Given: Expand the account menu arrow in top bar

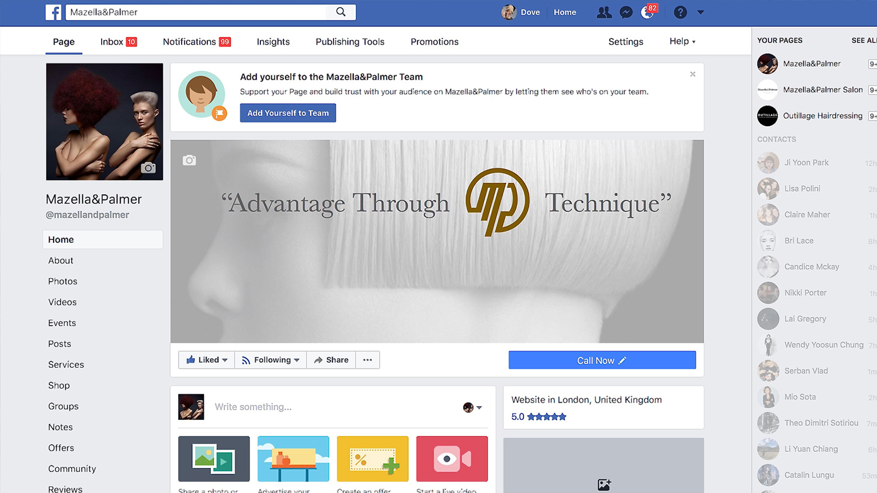Looking at the screenshot, I should (701, 12).
